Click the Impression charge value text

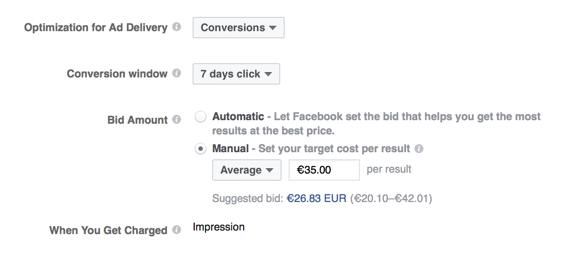218,227
